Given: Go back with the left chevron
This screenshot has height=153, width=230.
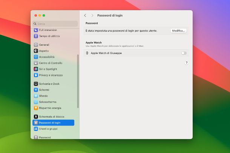Looking at the screenshot, I should 85,15.
